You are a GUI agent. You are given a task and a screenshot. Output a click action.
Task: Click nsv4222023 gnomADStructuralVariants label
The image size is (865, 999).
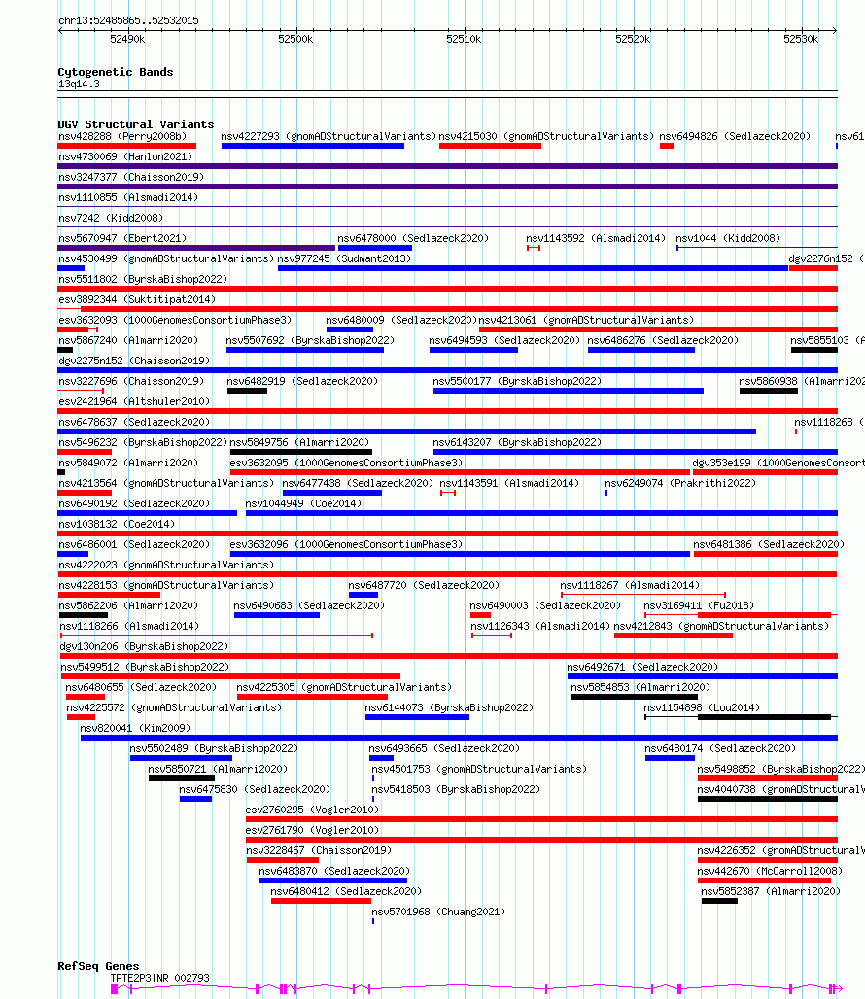166,565
